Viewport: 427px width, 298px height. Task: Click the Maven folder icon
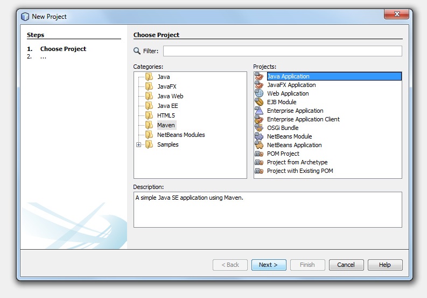[149, 125]
